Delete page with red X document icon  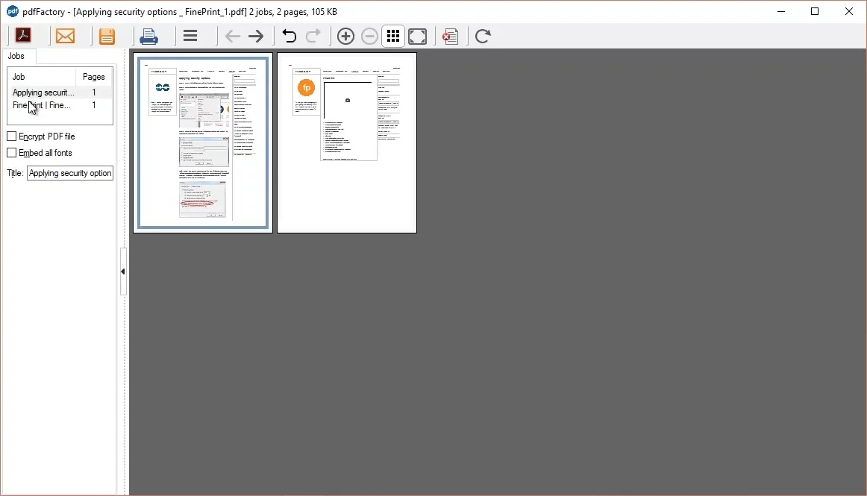pyautogui.click(x=450, y=36)
